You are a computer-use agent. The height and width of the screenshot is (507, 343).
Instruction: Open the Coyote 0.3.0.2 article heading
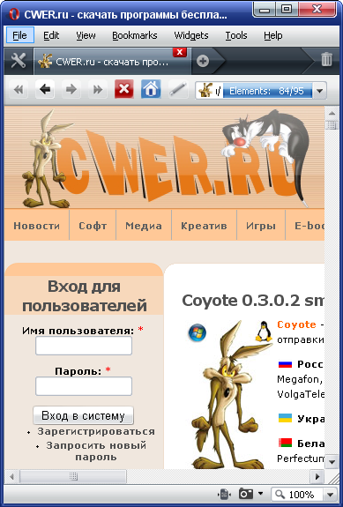point(253,301)
